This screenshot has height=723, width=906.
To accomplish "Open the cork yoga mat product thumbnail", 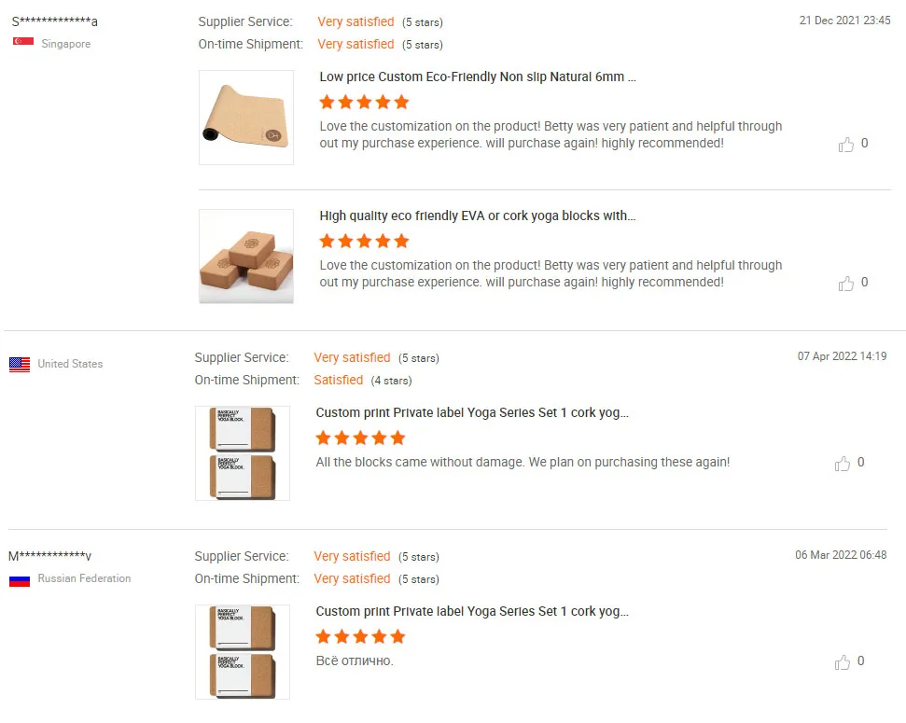I will (246, 118).
